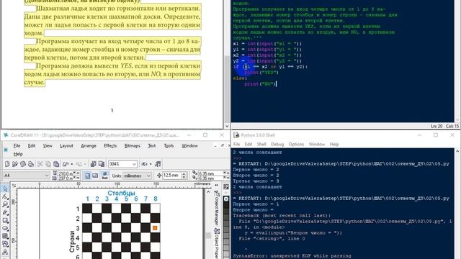The image size is (461, 259).
Task: Open the Effects menu in CorelDRAW
Action: tap(110, 145)
